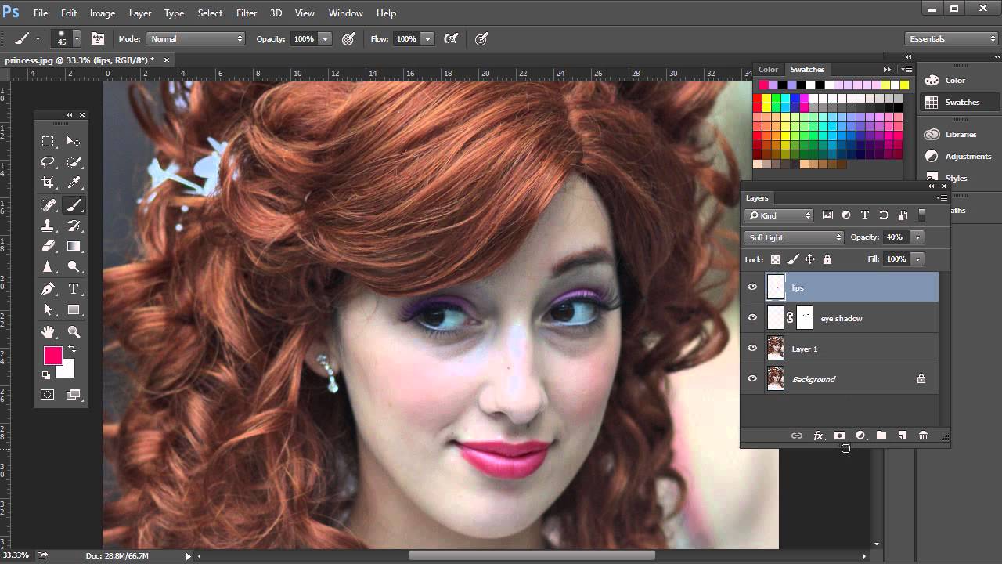
Task: Select the History Brush tool
Action: [74, 226]
